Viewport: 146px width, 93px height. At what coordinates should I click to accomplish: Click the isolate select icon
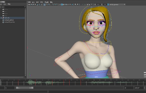click(75, 4)
